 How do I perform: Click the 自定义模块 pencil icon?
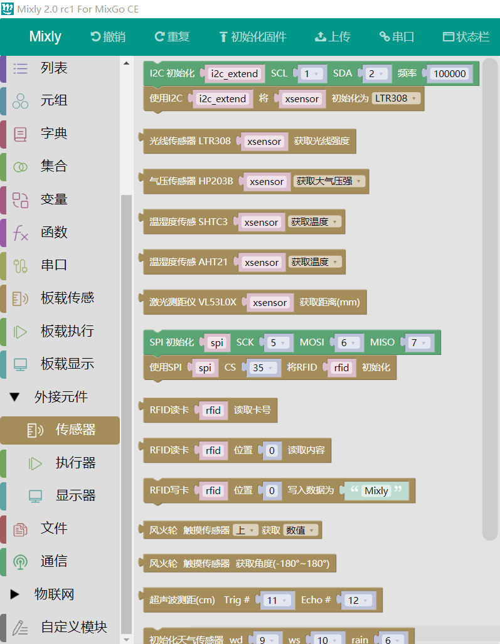[x=20, y=628]
